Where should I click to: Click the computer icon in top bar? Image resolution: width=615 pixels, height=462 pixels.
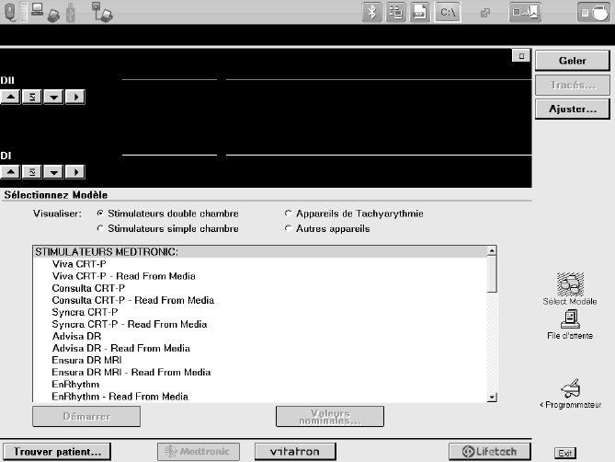pyautogui.click(x=38, y=9)
